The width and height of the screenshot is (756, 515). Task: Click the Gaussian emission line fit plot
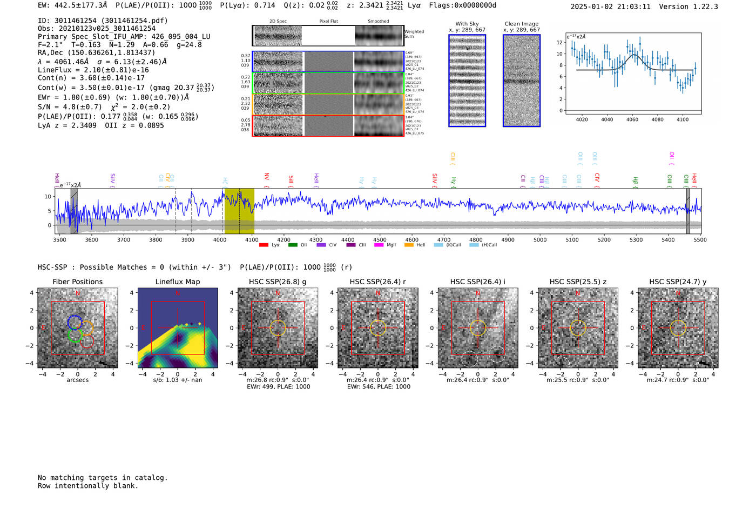point(633,73)
